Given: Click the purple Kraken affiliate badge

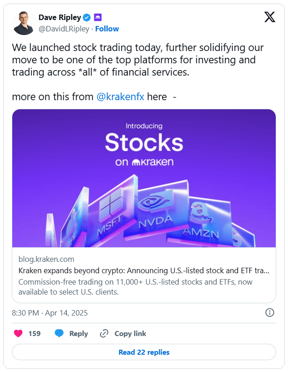Looking at the screenshot, I should coord(98,18).
